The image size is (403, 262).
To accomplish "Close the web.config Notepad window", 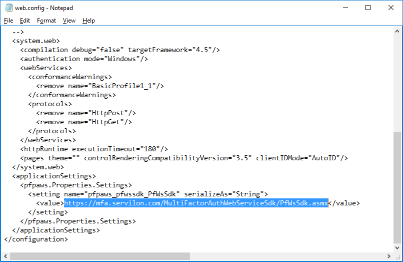I will point(390,8).
